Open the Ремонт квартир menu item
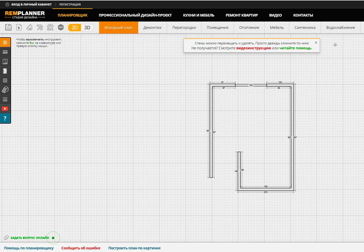364x252 pixels. pos(242,15)
